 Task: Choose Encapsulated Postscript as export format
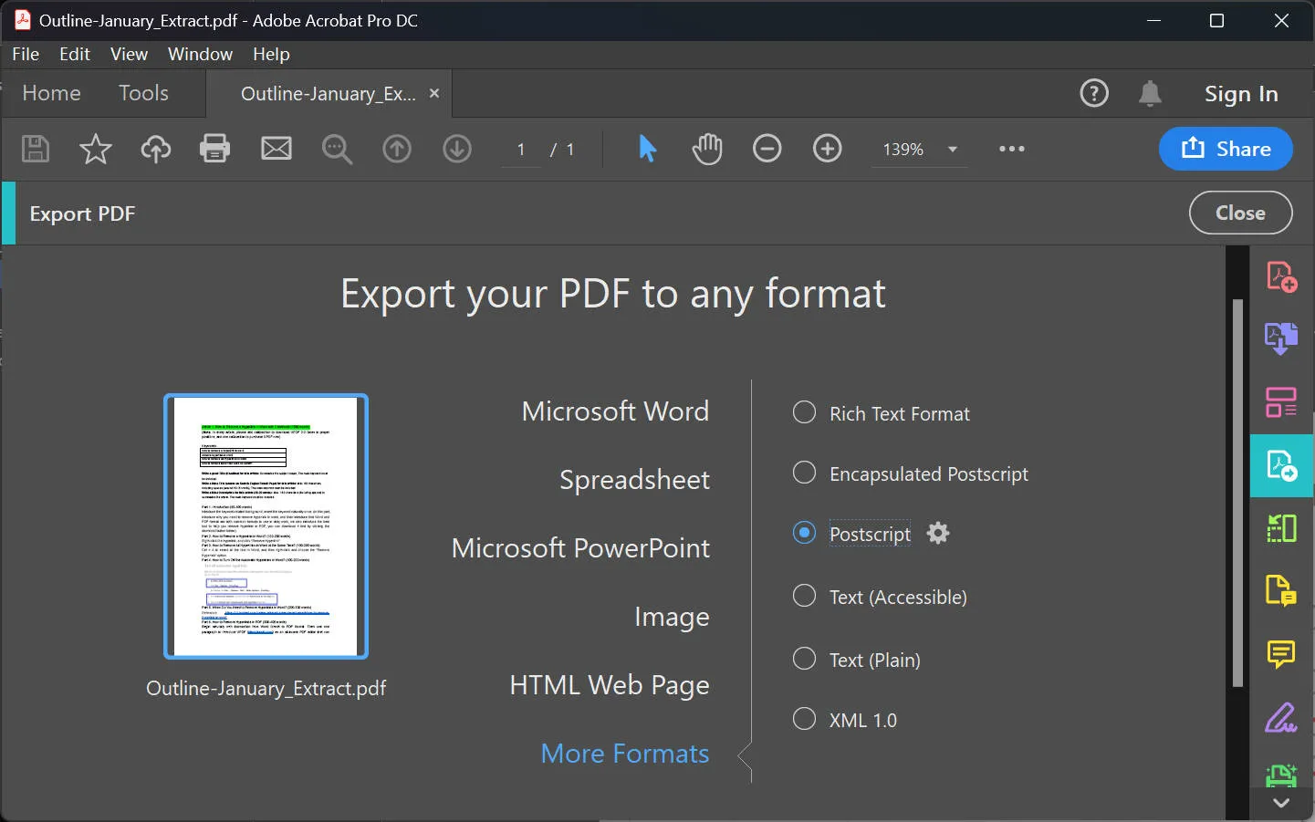pyautogui.click(x=804, y=473)
